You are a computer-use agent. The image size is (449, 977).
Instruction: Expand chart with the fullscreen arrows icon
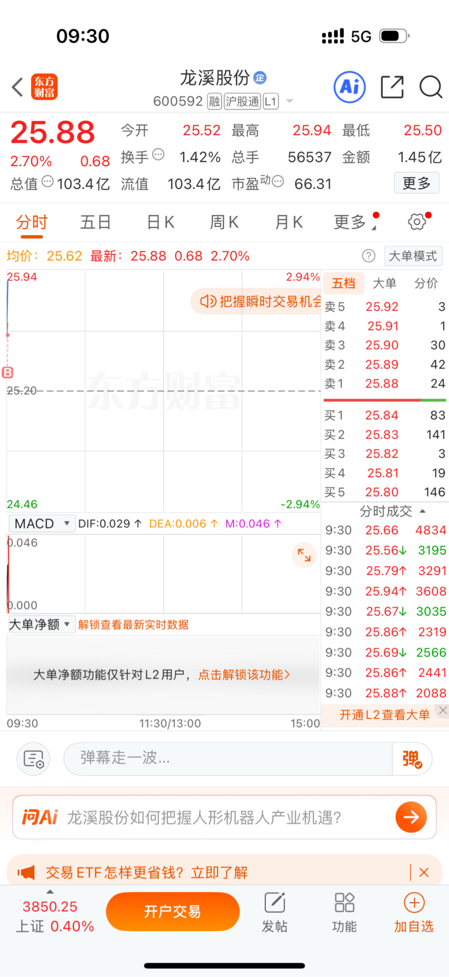304,555
